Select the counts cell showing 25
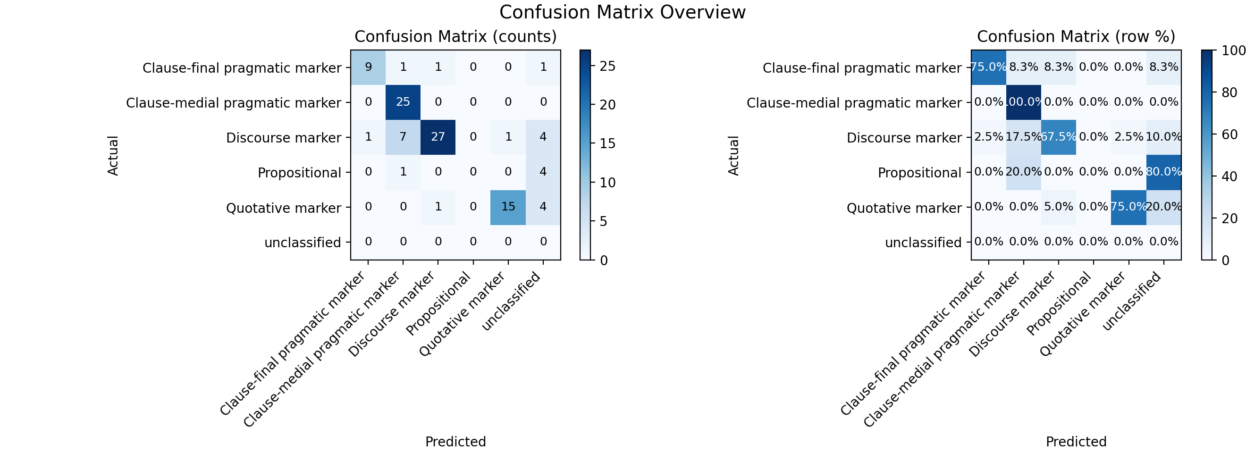Viewport: 1246px width, 453px height. coord(403,102)
